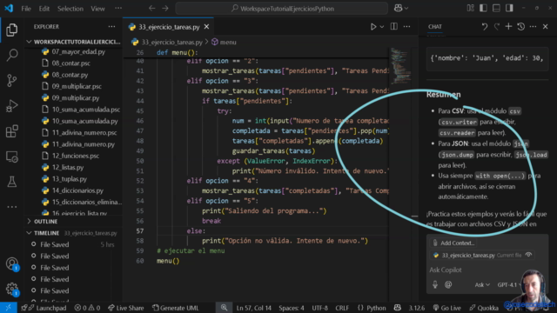Open the GPT-4.1 model picker

pyautogui.click(x=509, y=284)
